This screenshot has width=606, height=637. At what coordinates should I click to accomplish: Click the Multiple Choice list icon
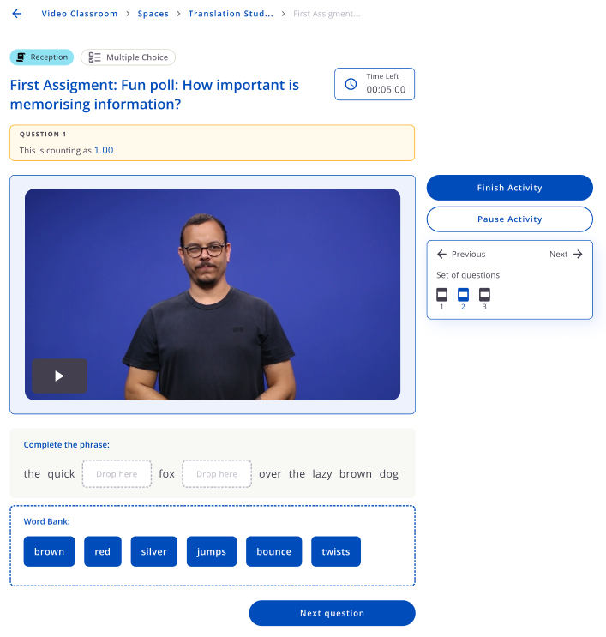94,57
